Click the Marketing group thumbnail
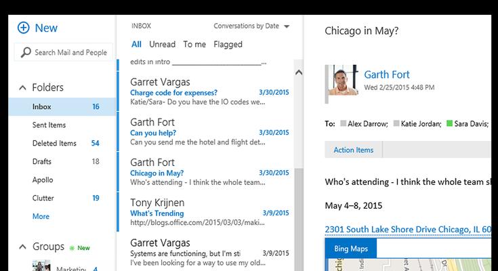 [41, 266]
